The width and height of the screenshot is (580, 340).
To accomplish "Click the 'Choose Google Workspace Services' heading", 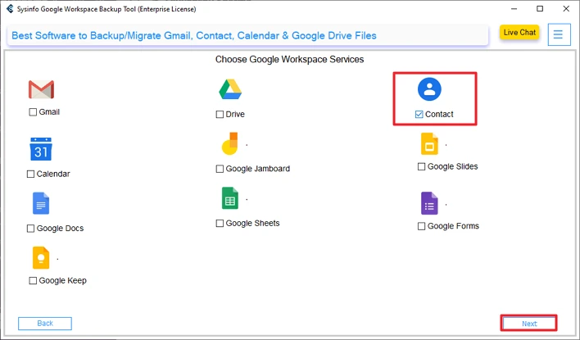I will [x=290, y=59].
